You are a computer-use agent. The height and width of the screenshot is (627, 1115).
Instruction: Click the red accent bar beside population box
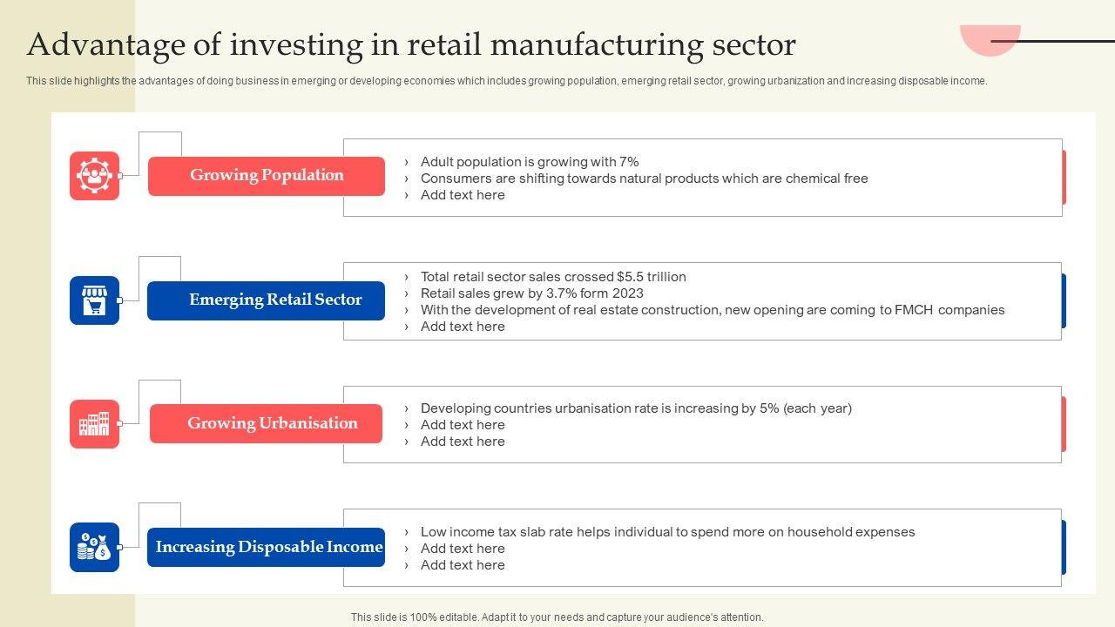click(x=1064, y=177)
